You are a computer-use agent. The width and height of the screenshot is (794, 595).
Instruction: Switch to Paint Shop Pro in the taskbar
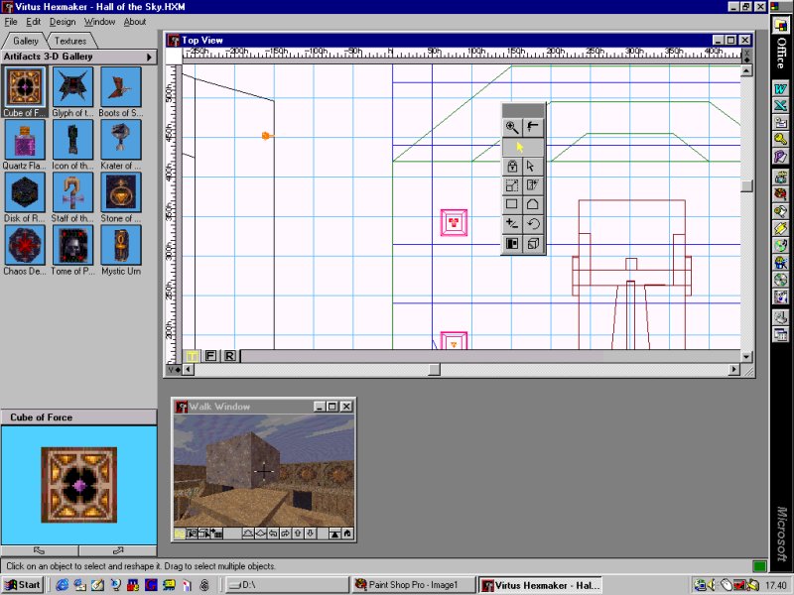click(x=413, y=585)
